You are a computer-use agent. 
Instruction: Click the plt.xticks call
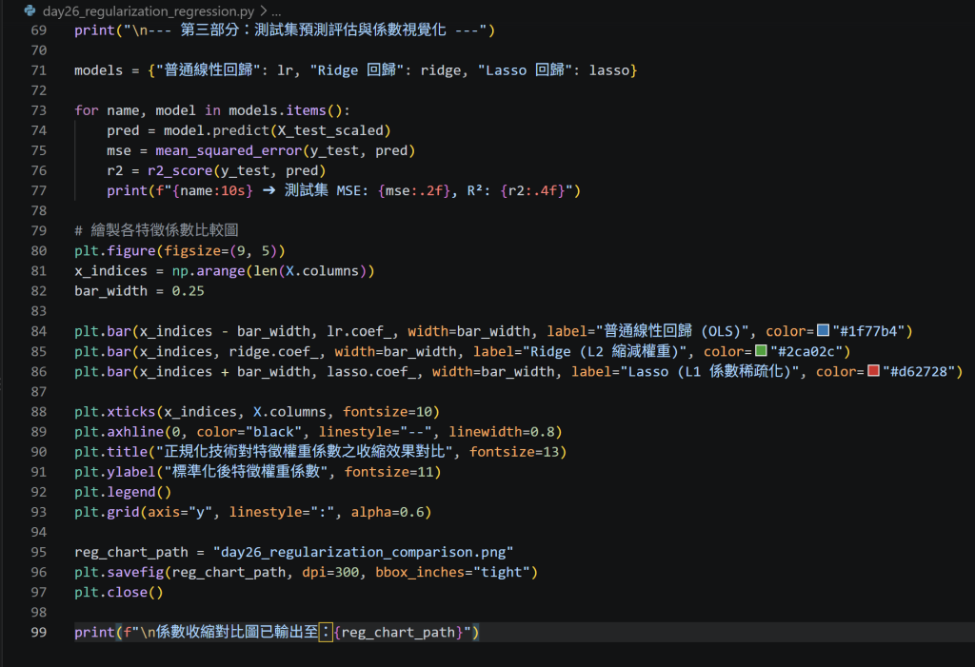(115, 411)
